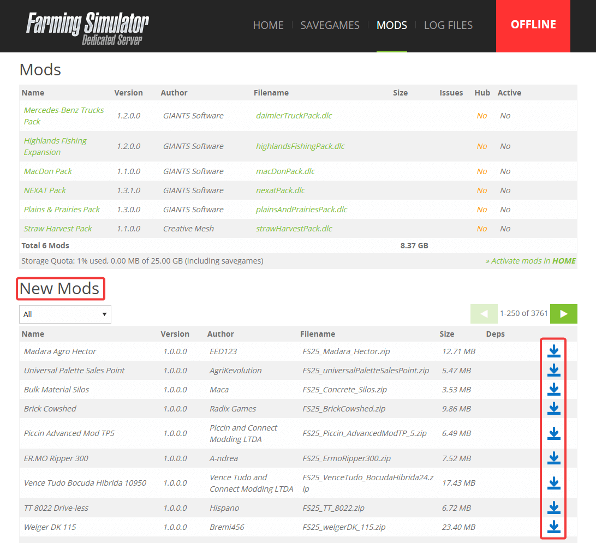Download Piccin Advanced Mod TP5
This screenshot has width=596, height=543.
point(553,433)
